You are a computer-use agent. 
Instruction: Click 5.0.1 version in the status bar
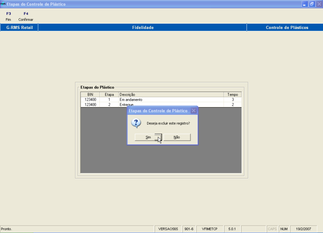[232, 229]
